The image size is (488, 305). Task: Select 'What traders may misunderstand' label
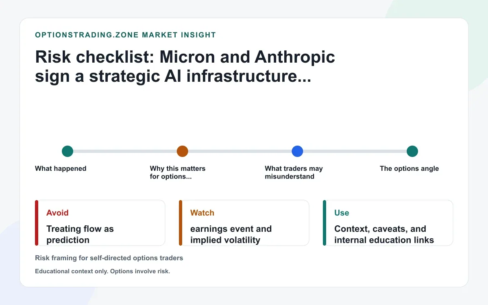click(294, 172)
